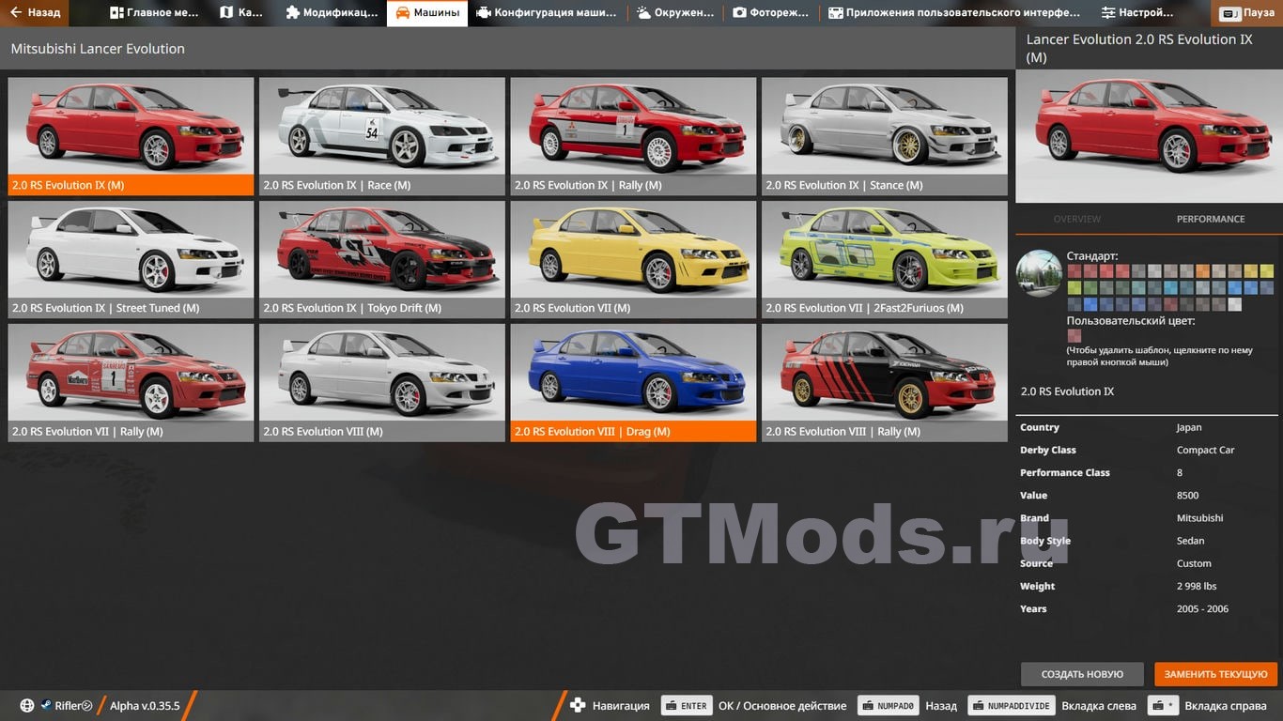Image resolution: width=1283 pixels, height=721 pixels.
Task: Click the '2 998 lbs' weight value
Action: (x=1197, y=586)
